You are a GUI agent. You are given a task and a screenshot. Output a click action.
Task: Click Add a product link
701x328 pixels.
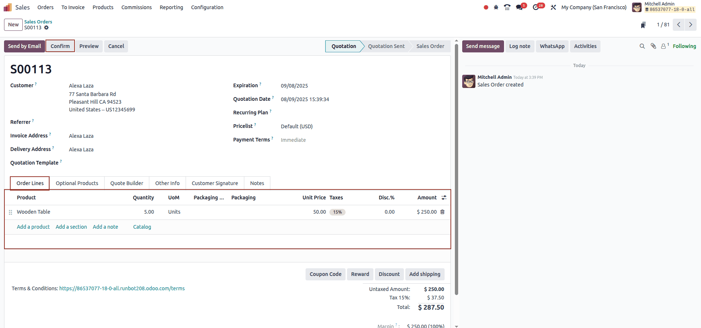pyautogui.click(x=33, y=227)
